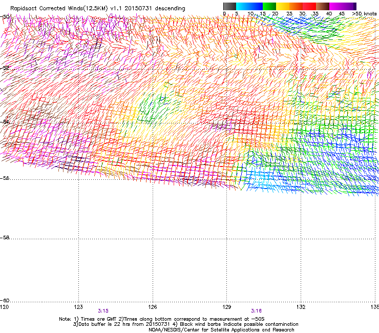Select the cyan-blue 5-15 knots legend segment

249,6
